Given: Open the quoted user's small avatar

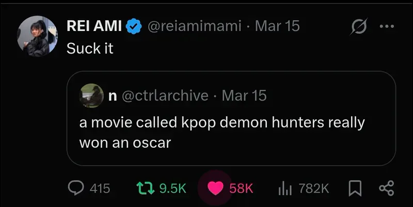Looking at the screenshot, I should (x=91, y=94).
